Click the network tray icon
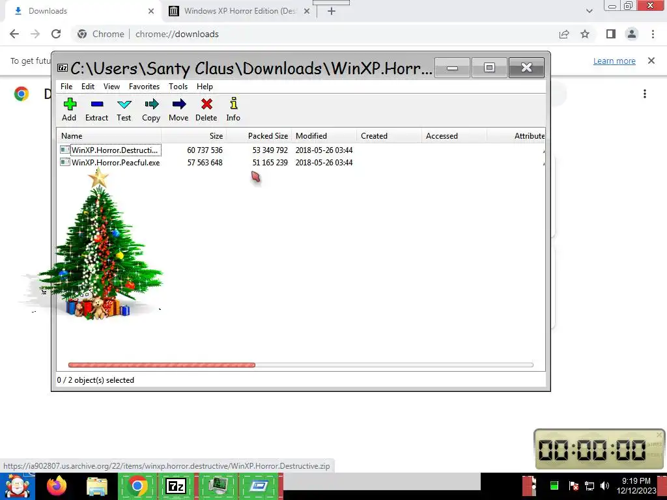 pos(589,486)
